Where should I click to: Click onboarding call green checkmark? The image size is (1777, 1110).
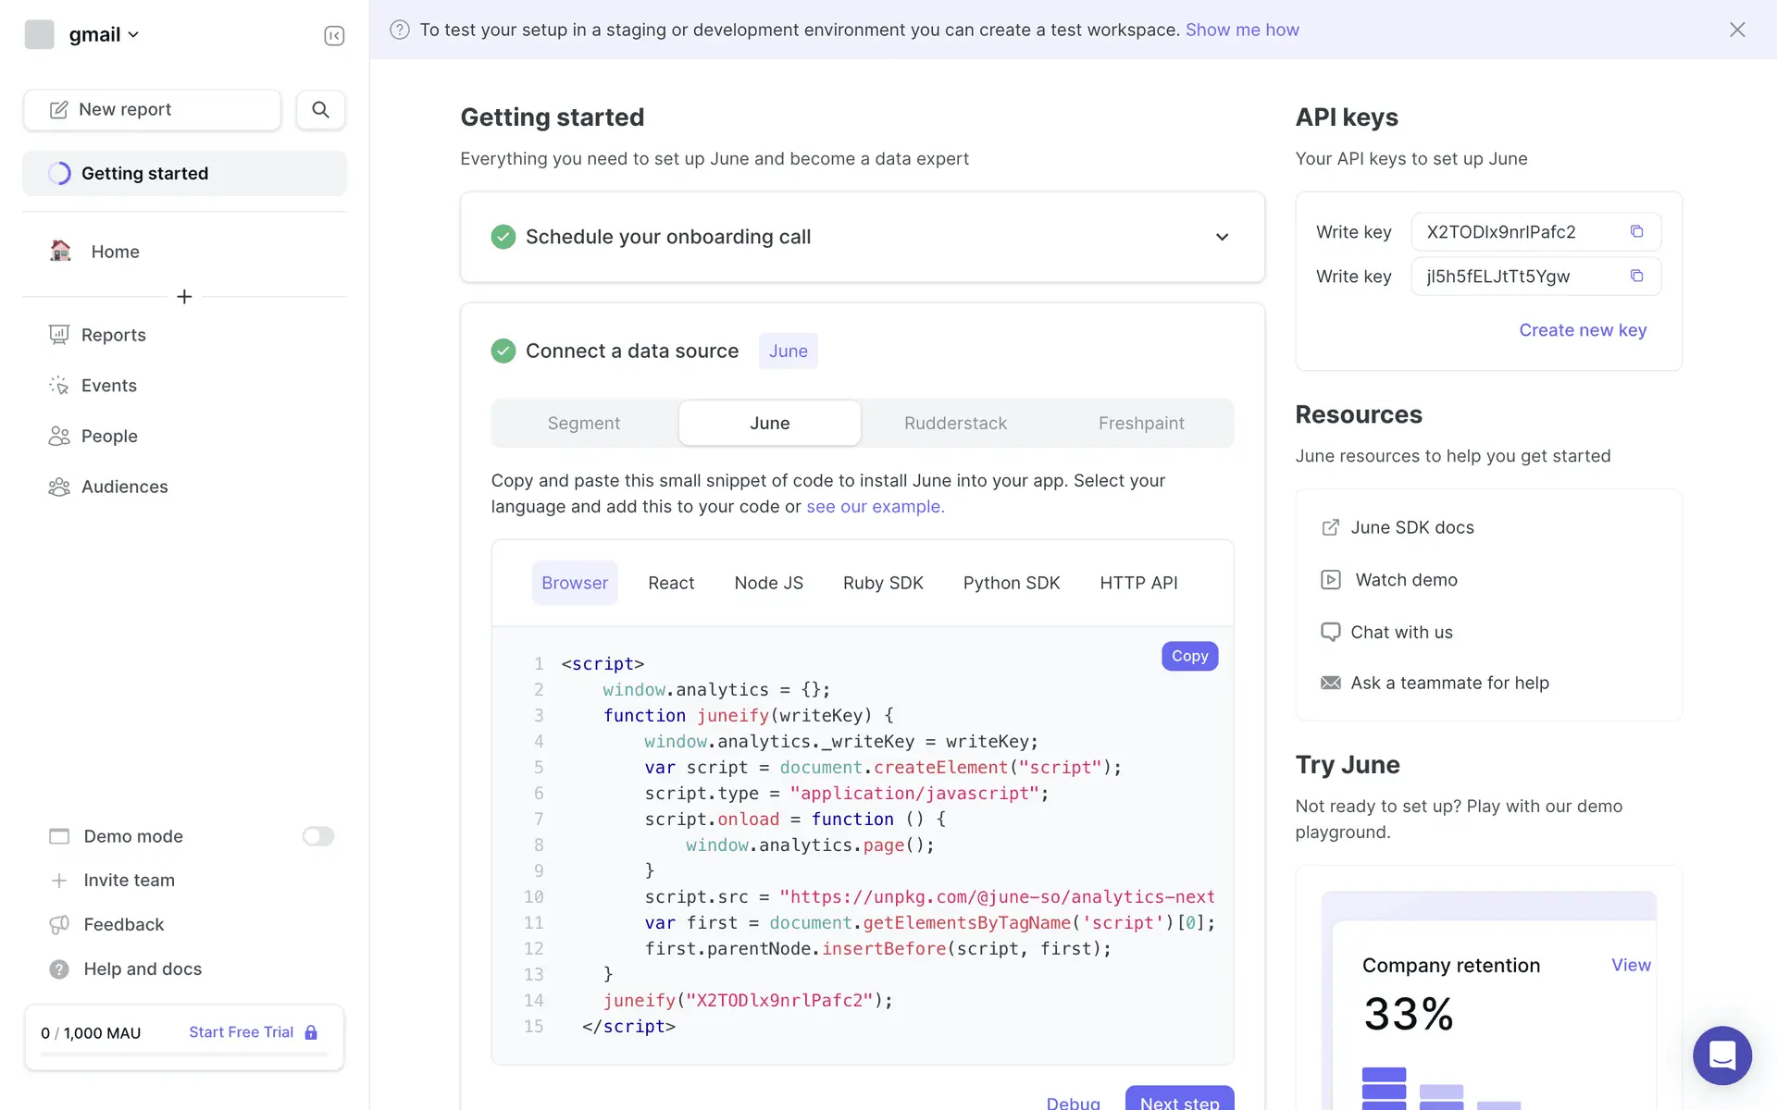point(503,237)
